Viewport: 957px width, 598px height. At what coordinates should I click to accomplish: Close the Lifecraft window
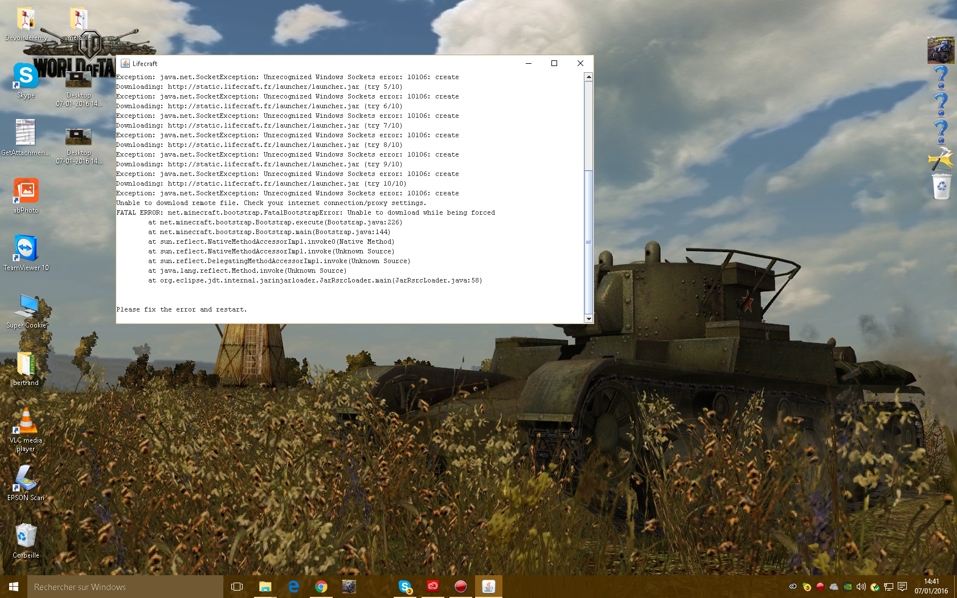(580, 63)
